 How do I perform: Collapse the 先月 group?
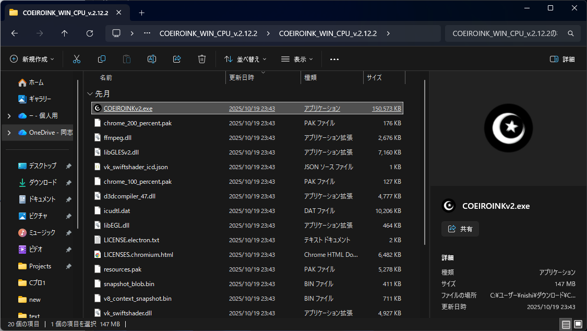coord(90,93)
